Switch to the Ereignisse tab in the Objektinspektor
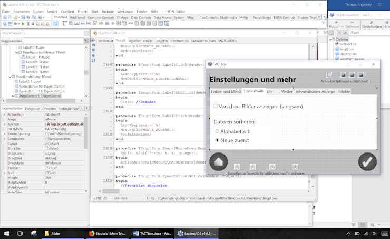This screenshot has width=390, height=239. click(32, 109)
